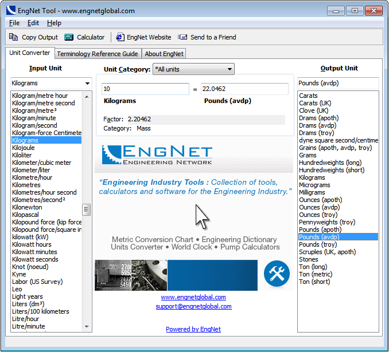Click the Calculator toolbar icon
This screenshot has height=352, width=389.
(69, 37)
